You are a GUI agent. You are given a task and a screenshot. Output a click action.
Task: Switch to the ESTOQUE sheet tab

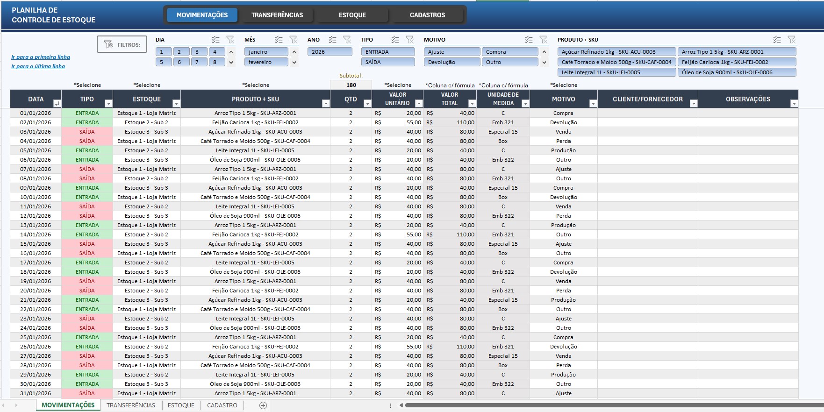181,405
